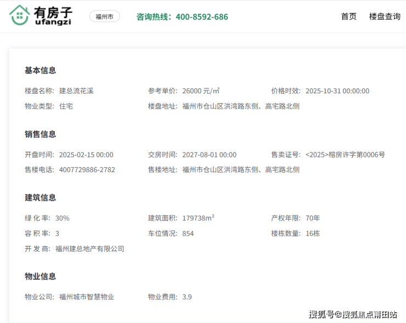Image resolution: width=406 pixels, height=323 pixels.
Task: Open the 福州市 city selector
Action: coord(104,16)
